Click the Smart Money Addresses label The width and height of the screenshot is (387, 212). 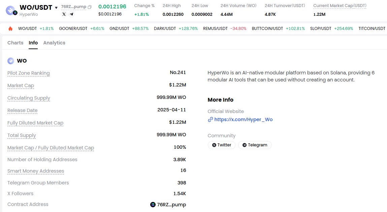click(36, 171)
